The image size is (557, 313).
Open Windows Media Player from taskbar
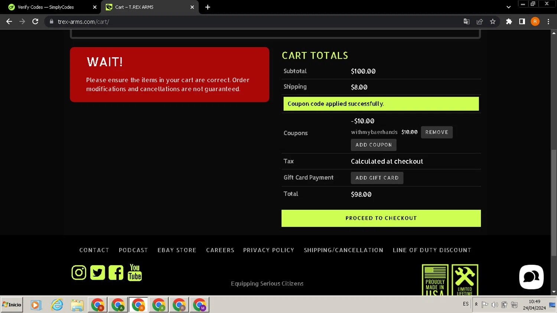tap(36, 305)
